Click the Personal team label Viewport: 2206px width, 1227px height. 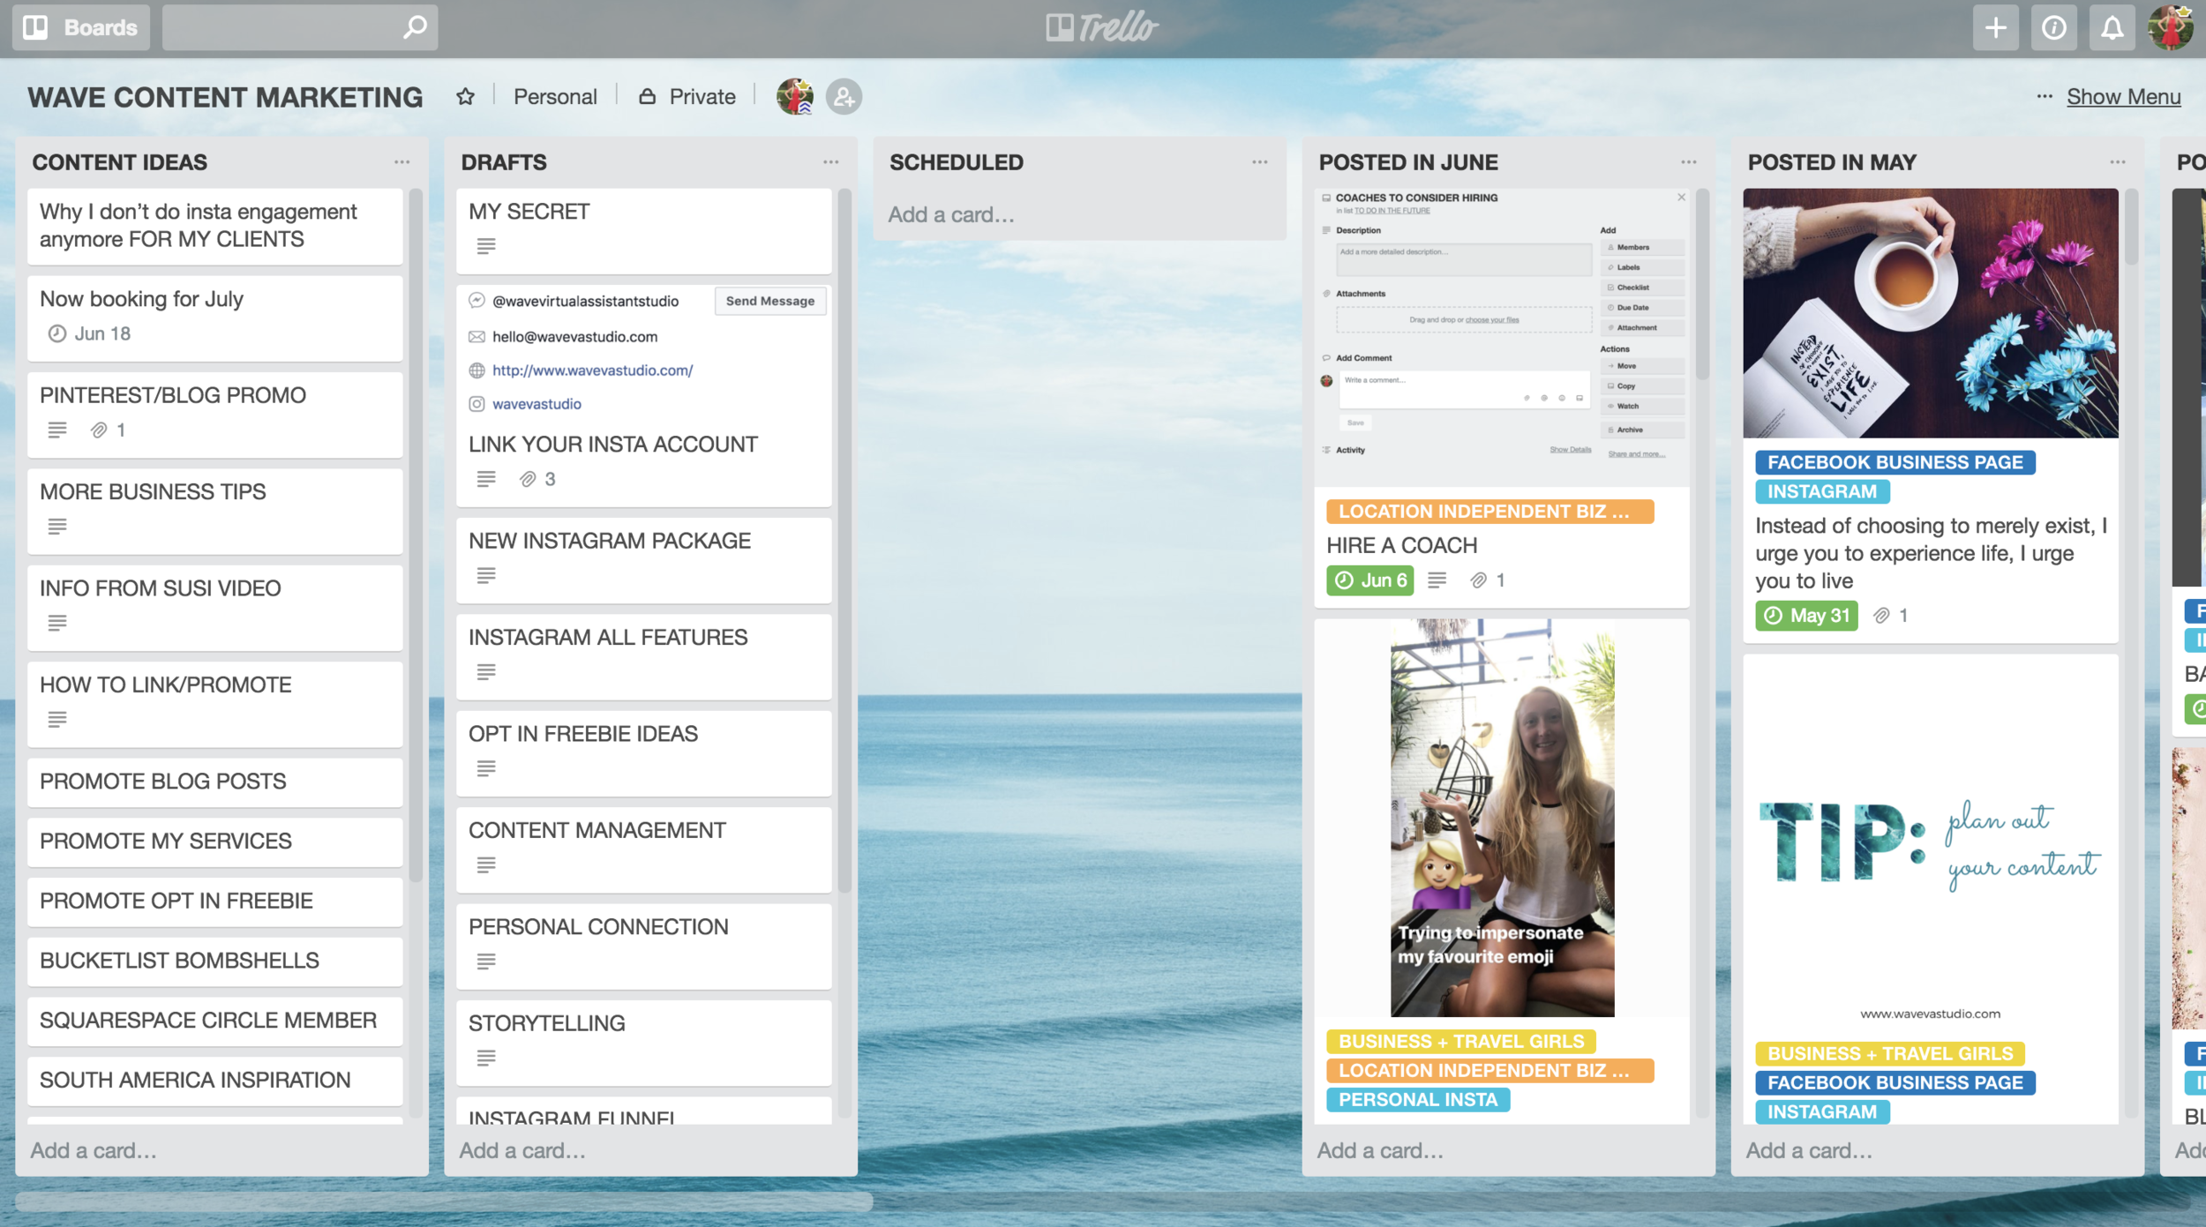tap(555, 96)
